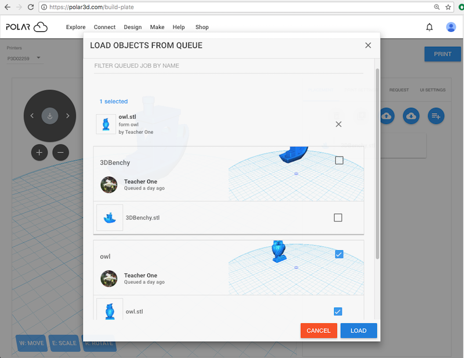The image size is (464, 358).
Task: Zoom out with the minus button
Action: pyautogui.click(x=61, y=152)
